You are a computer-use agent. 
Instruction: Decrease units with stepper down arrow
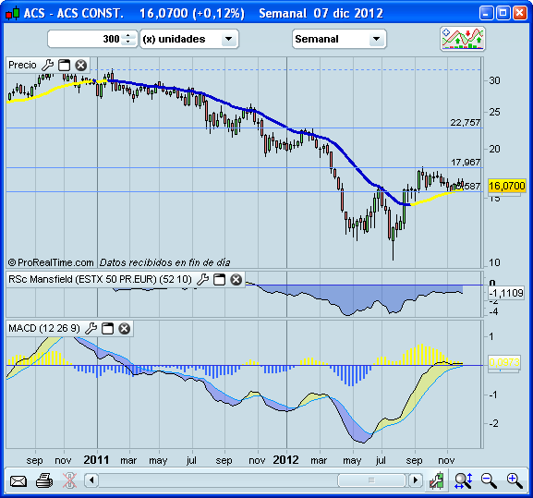(127, 43)
